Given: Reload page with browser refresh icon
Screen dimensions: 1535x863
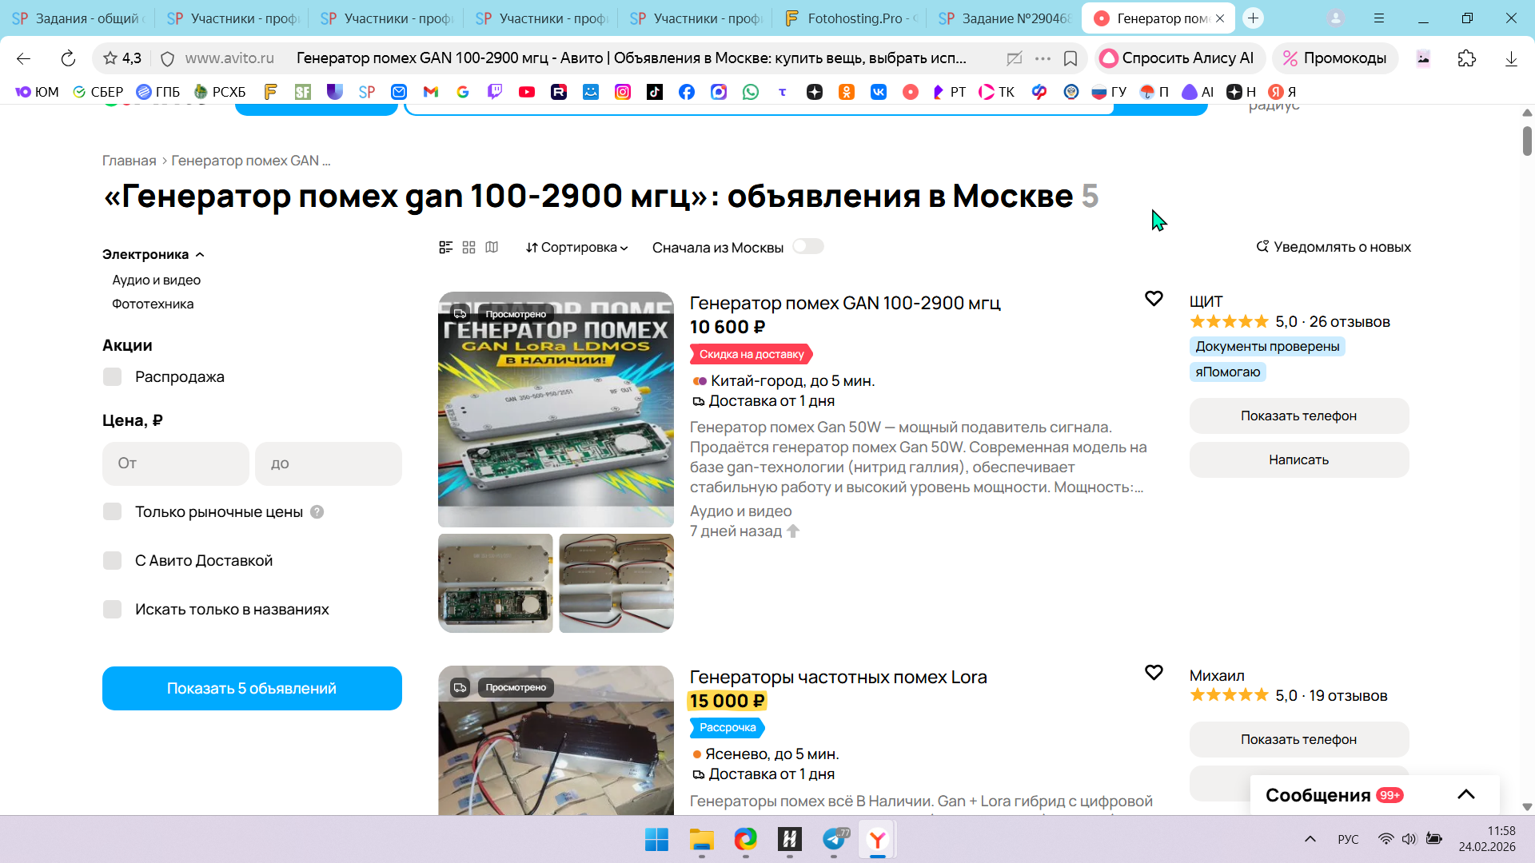Looking at the screenshot, I should (x=68, y=58).
